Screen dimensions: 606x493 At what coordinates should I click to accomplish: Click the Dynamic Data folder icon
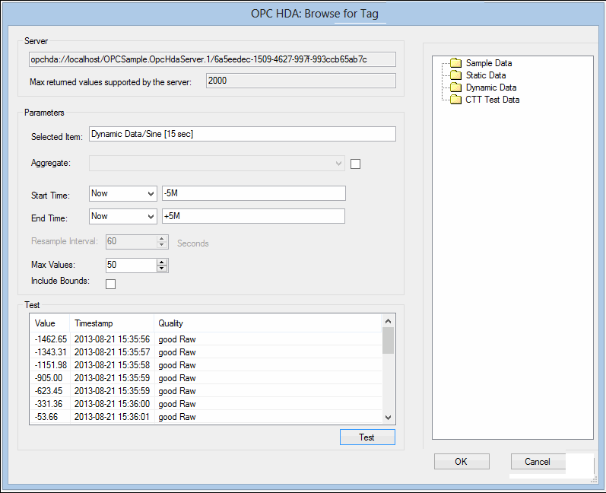pyautogui.click(x=455, y=87)
